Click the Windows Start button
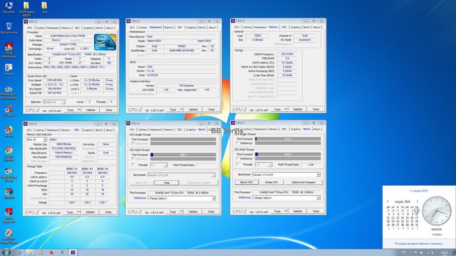The image size is (456, 256). pyautogui.click(x=5, y=252)
